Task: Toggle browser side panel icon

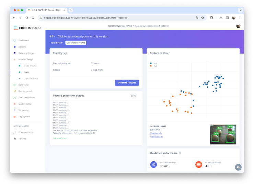Action: [227, 18]
